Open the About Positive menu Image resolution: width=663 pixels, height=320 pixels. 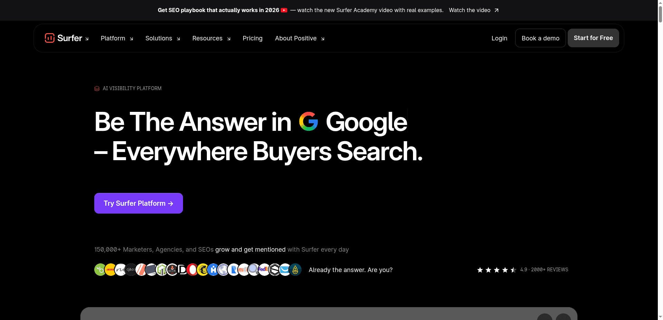tap(296, 38)
